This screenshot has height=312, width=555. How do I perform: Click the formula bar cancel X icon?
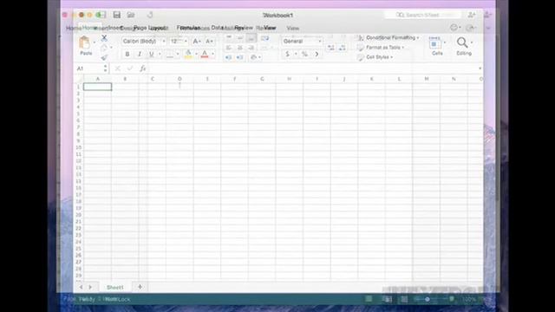(x=118, y=68)
